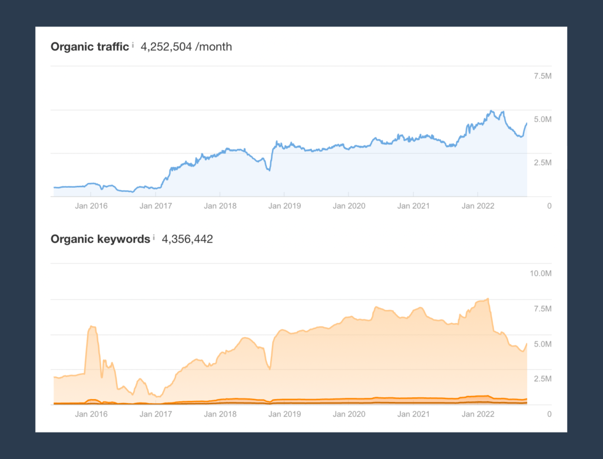Click the info icon beside Organic keywords

(x=154, y=237)
